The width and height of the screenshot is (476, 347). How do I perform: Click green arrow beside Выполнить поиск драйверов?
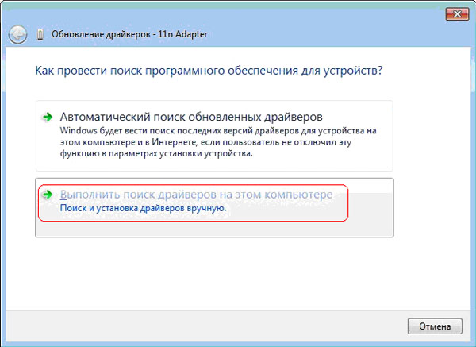(48, 195)
